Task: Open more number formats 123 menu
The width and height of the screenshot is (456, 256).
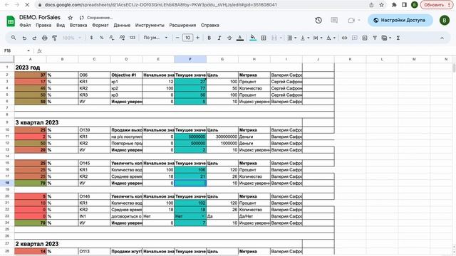Action: (133, 38)
